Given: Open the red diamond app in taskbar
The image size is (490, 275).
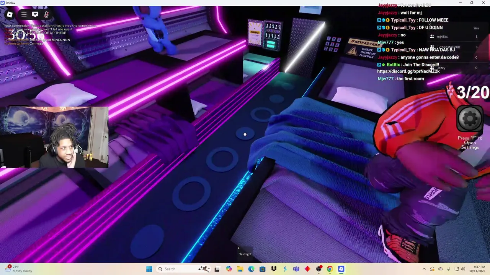Looking at the screenshot, I should click(307, 269).
